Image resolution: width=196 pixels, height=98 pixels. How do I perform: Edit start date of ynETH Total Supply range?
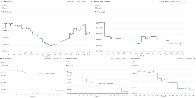point(48,58)
